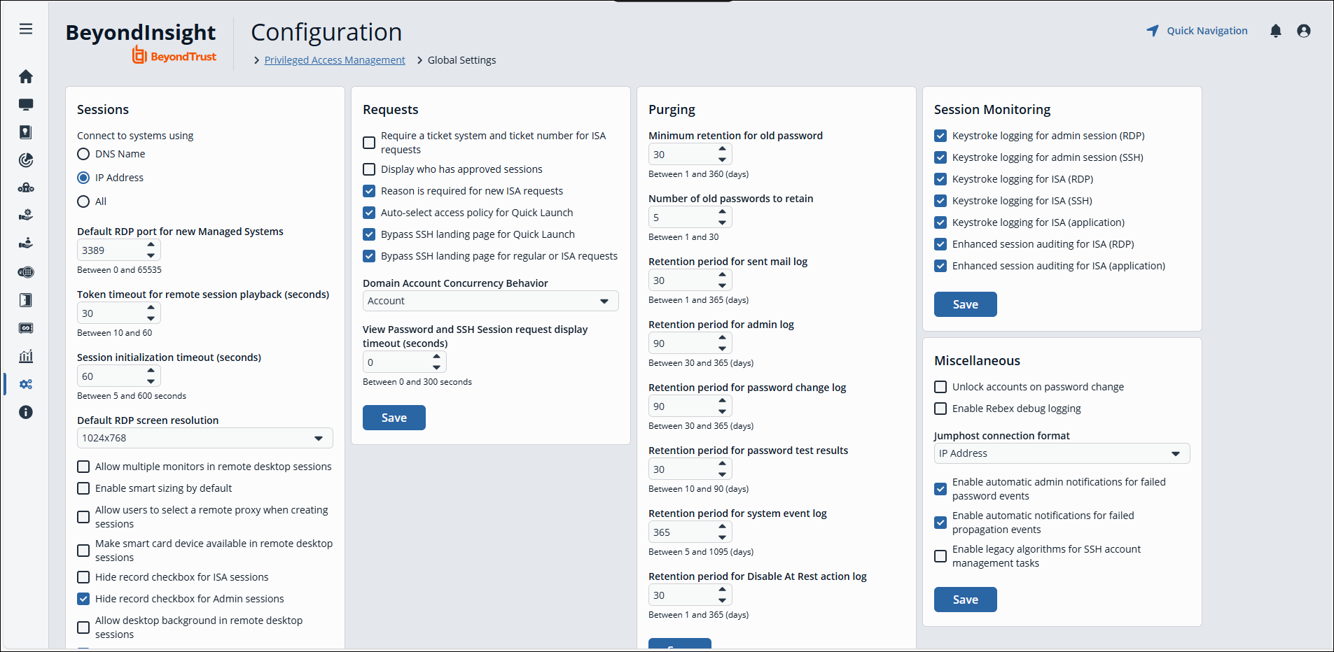Decrease number of old passwords to retain

click(722, 222)
